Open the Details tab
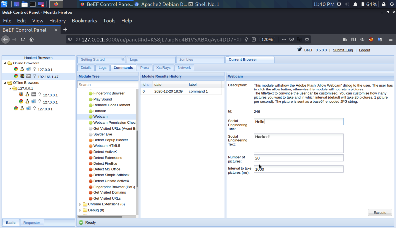Screen dimensions: 396x228 tap(86, 68)
